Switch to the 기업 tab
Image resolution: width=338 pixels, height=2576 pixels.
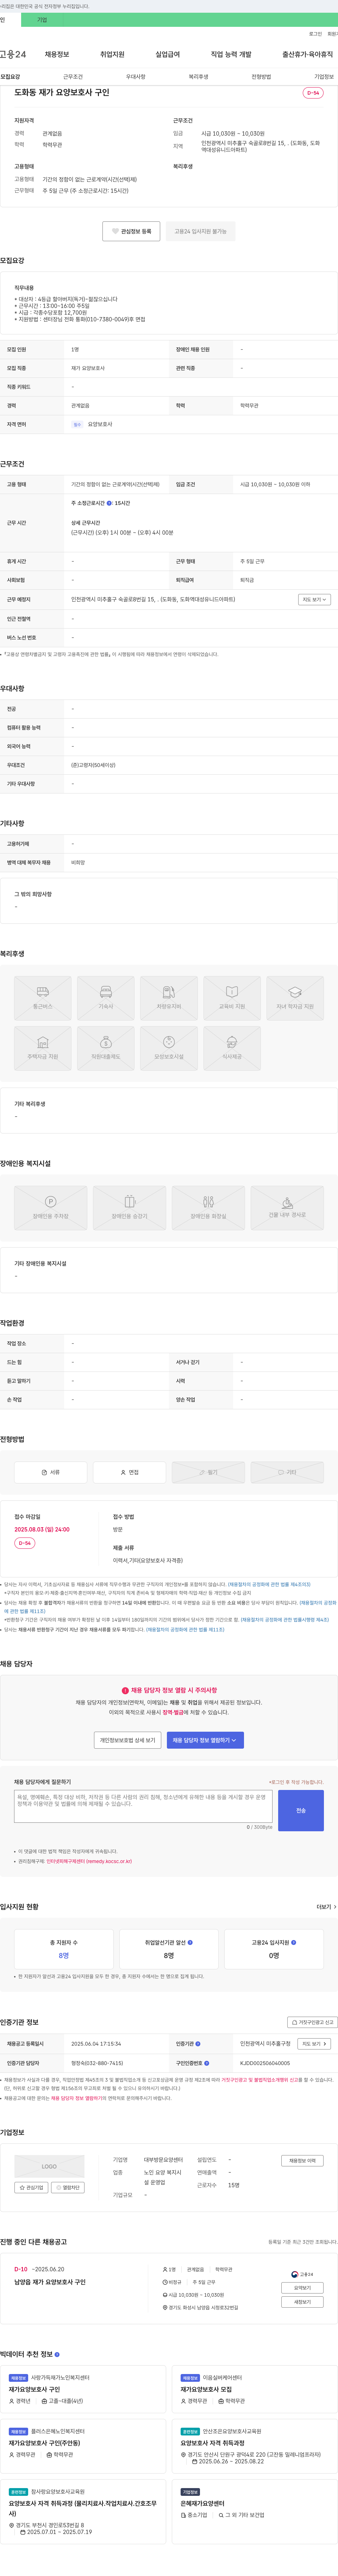[x=42, y=20]
